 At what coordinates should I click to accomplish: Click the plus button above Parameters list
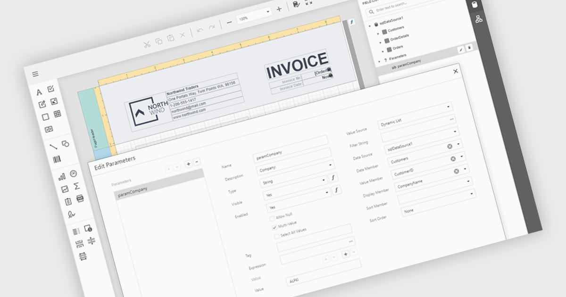tap(189, 164)
